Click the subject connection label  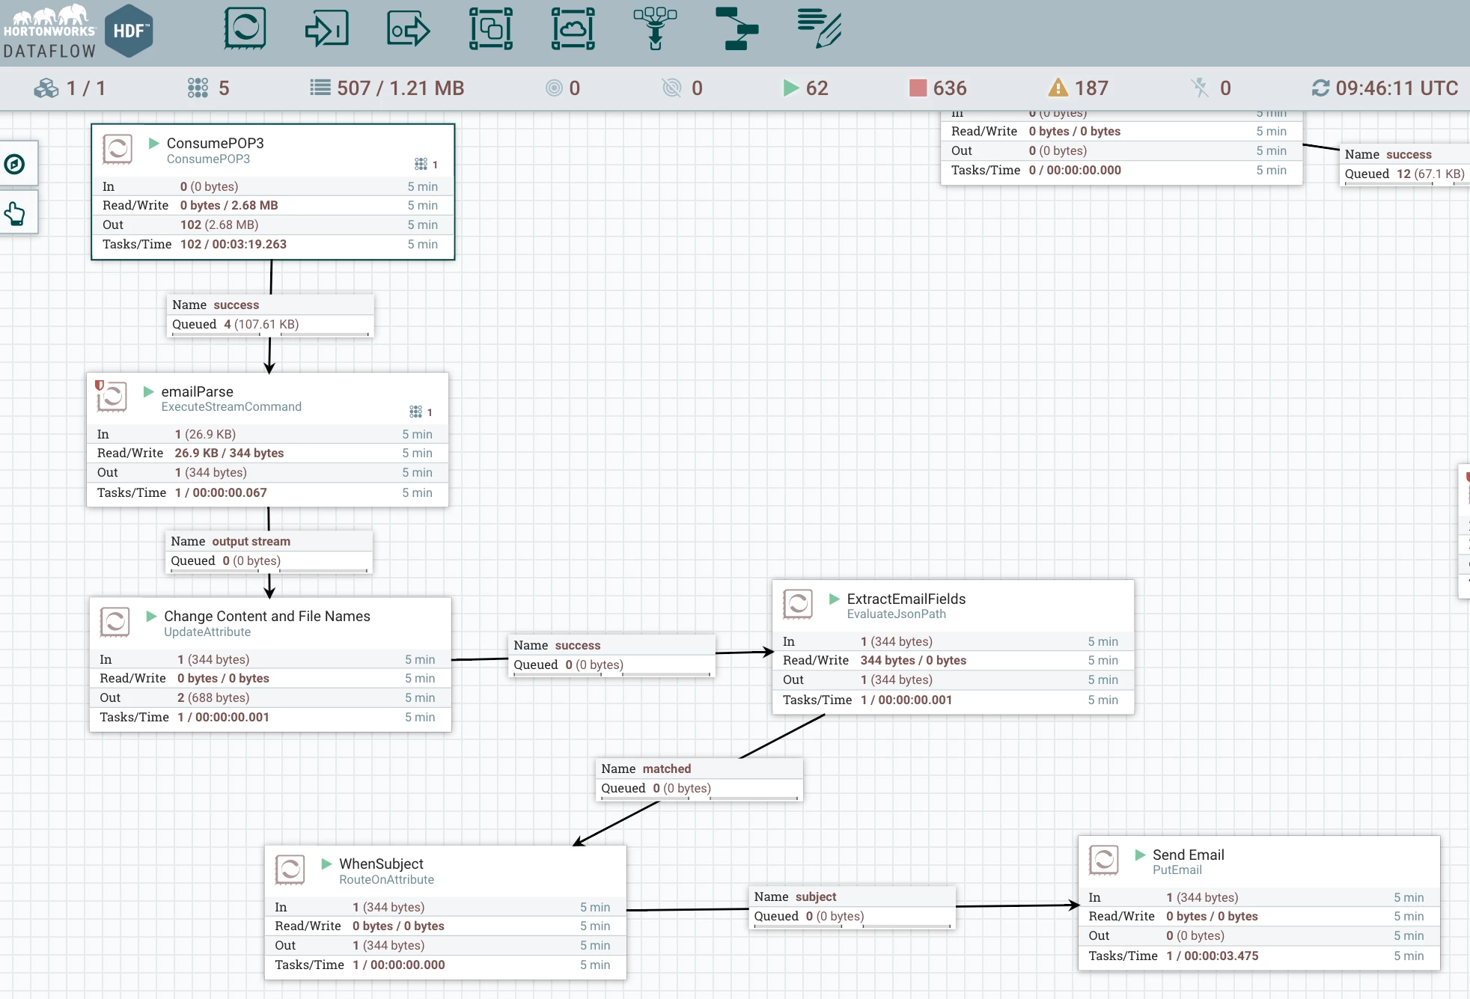tap(853, 906)
